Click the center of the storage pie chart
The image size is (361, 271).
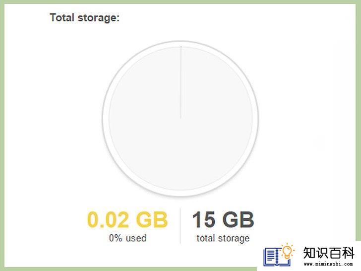(180, 119)
